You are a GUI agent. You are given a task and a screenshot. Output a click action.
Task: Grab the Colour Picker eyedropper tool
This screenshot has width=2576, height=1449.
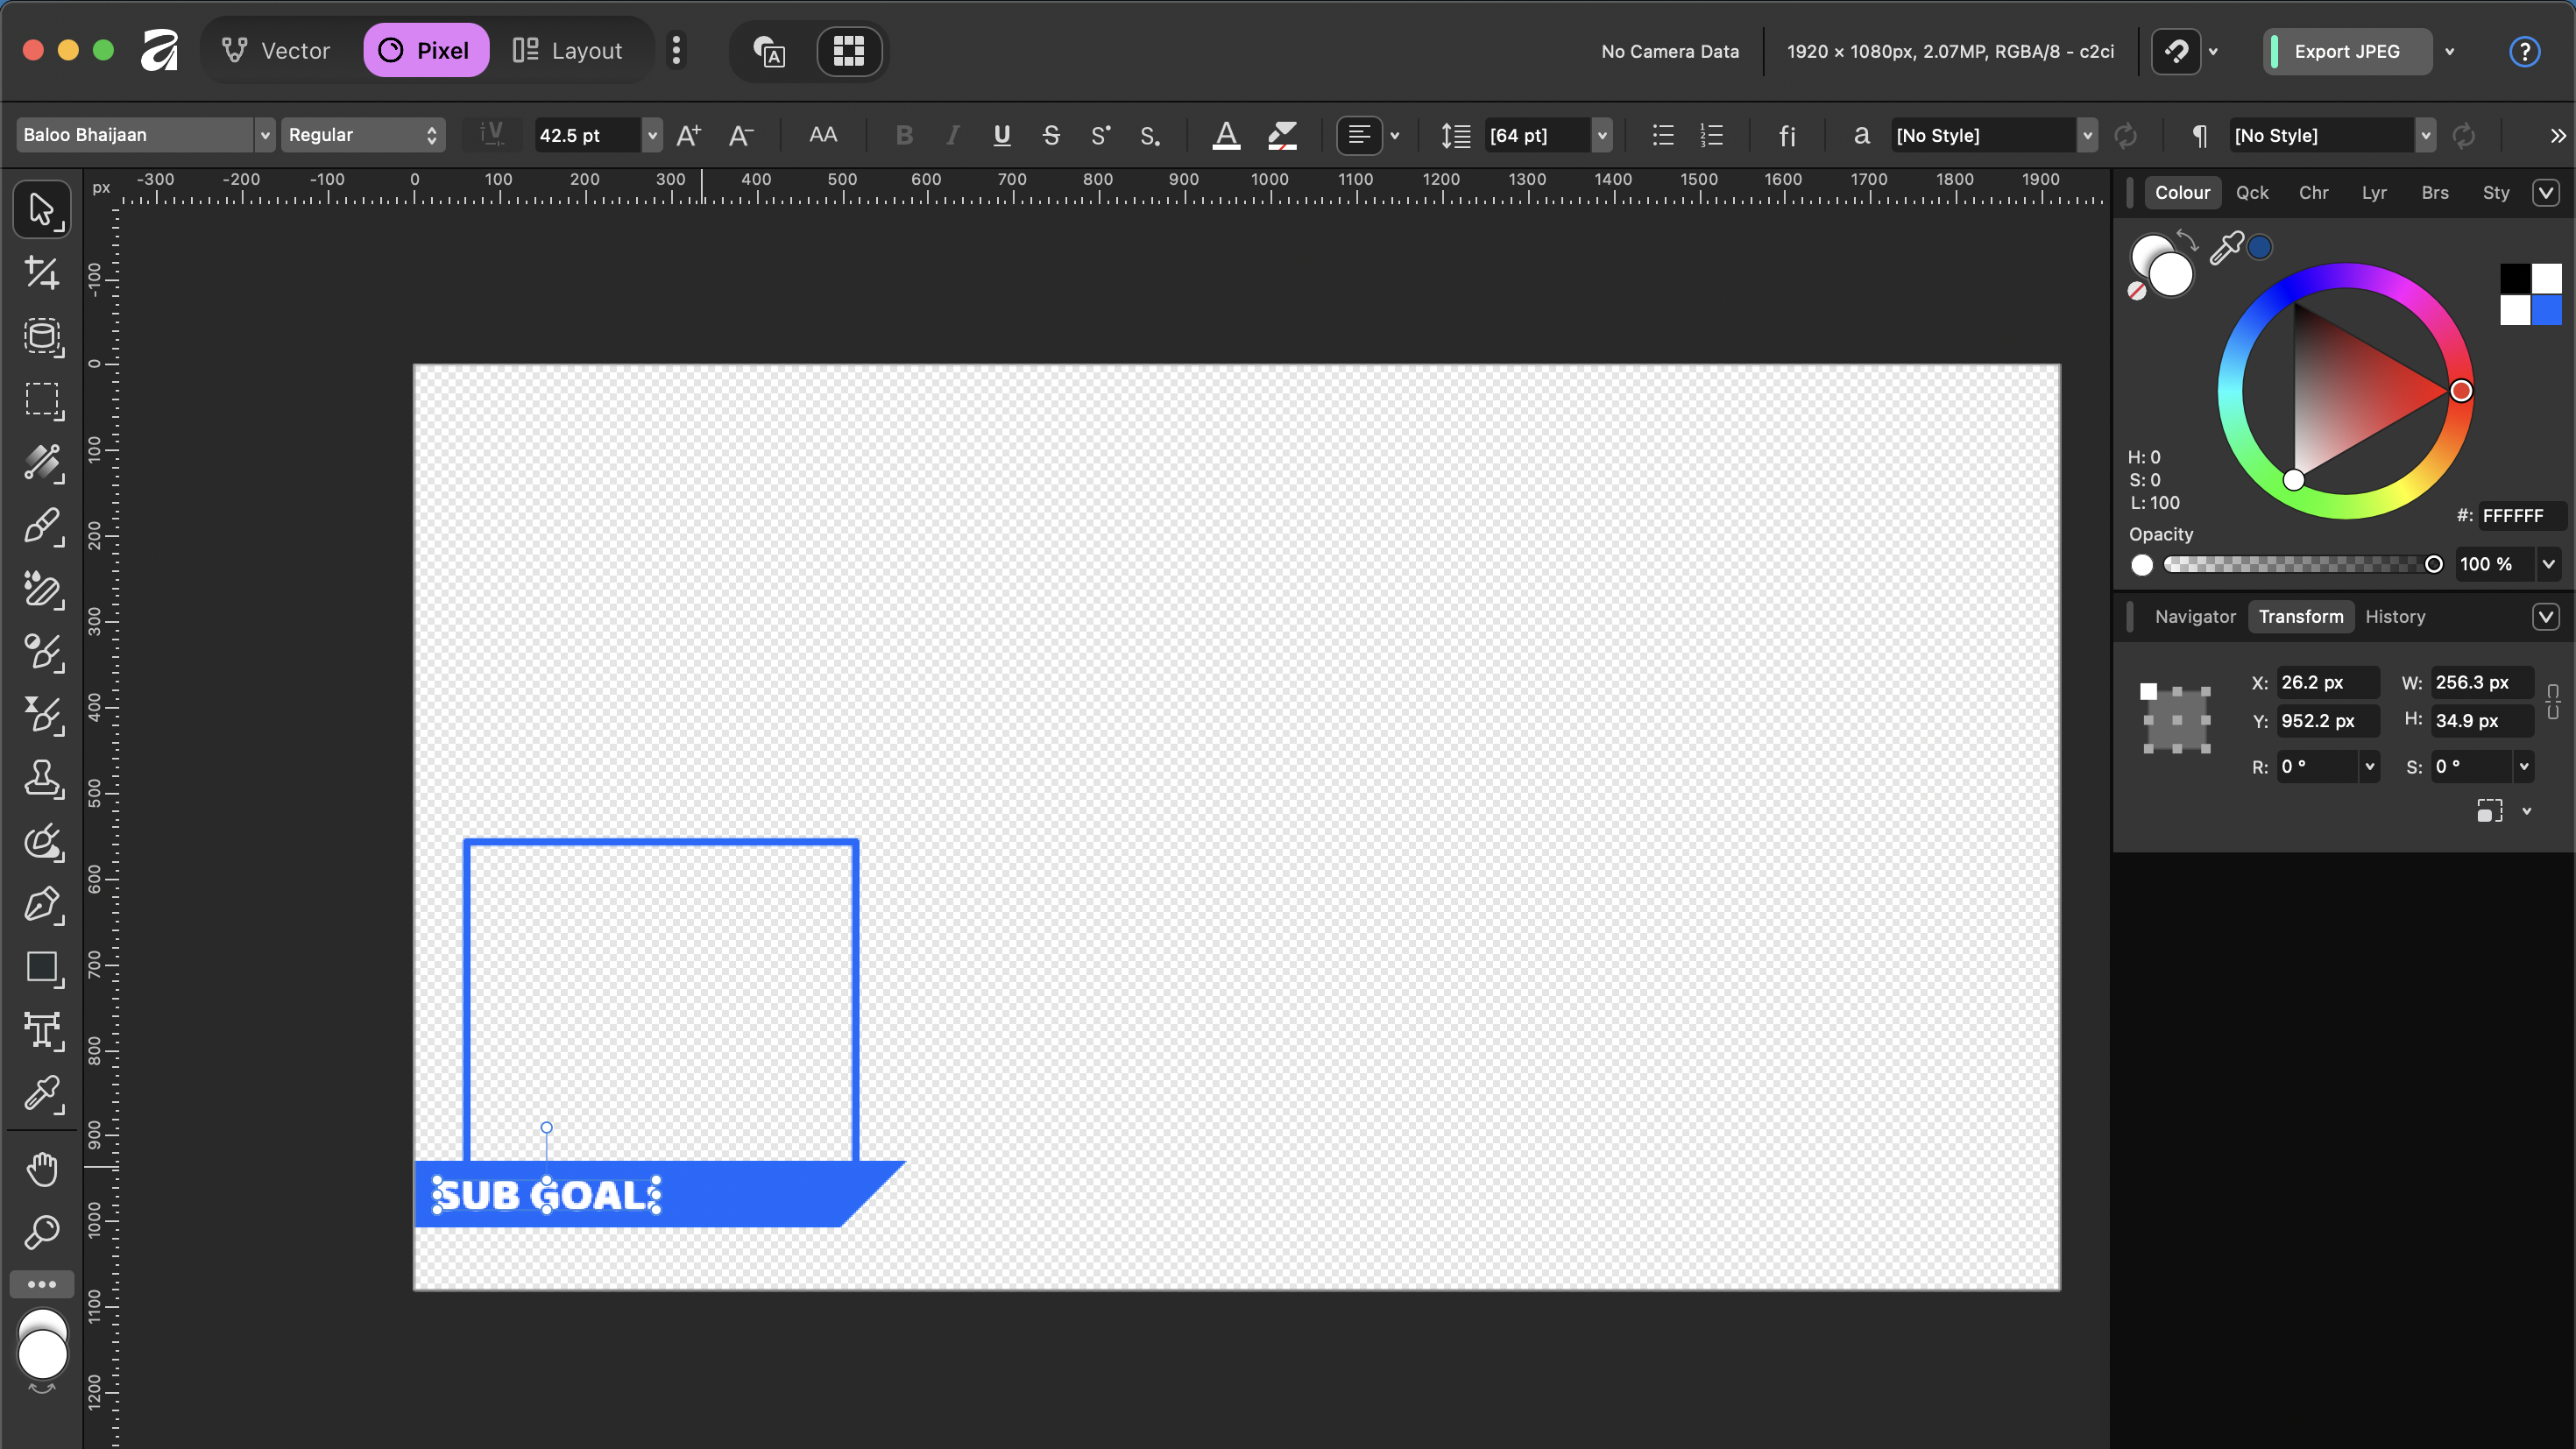(42, 1096)
